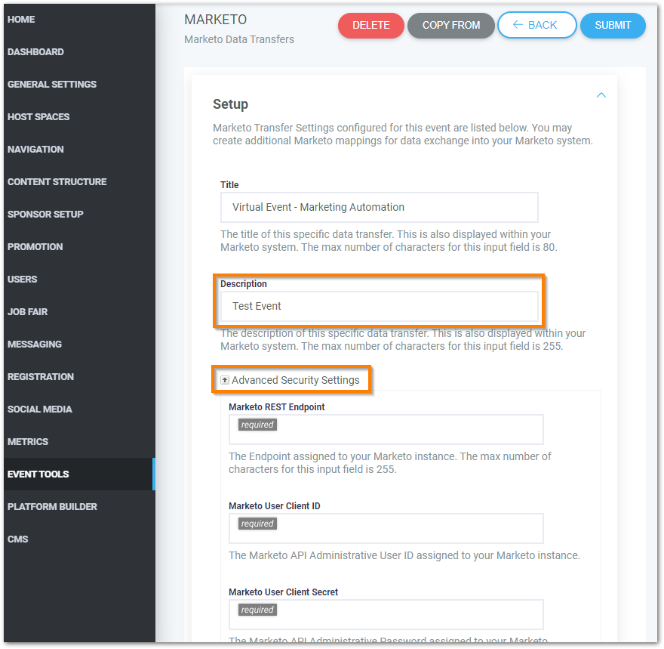Click the Marketo Data Transfers subtitle
This screenshot has width=664, height=649.
[x=239, y=39]
